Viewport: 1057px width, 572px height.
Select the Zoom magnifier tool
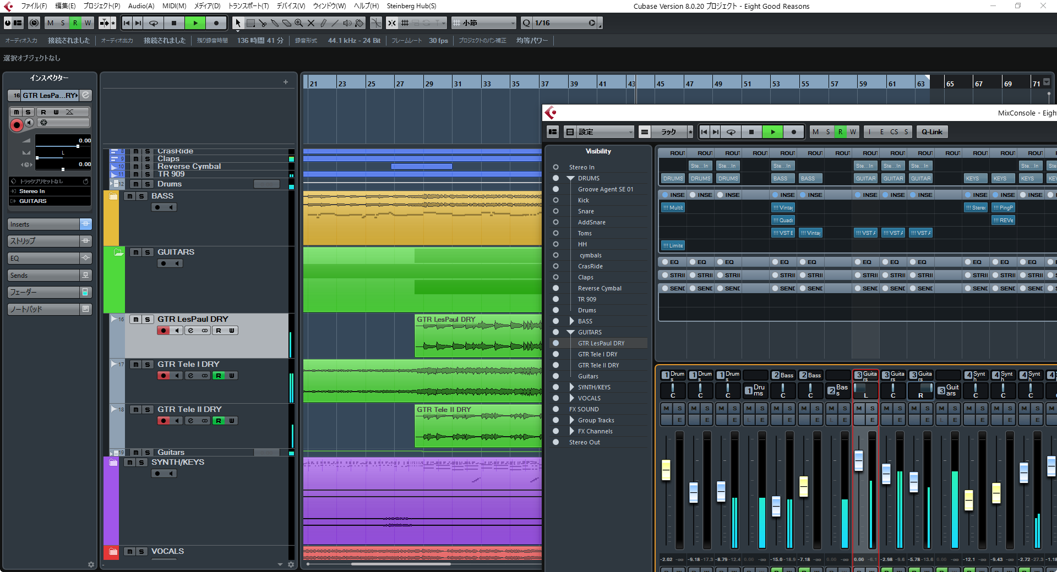point(299,23)
